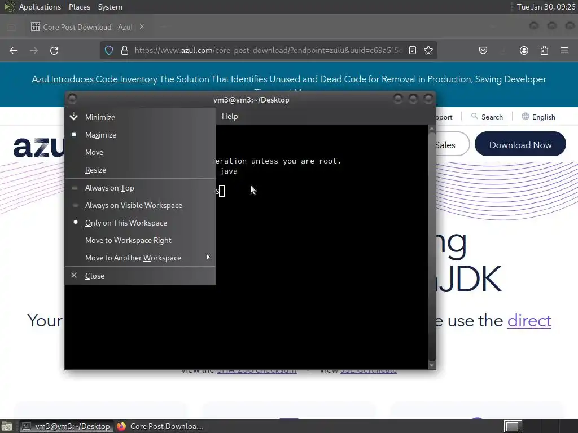Open the System menu
Screen dimensions: 578x433
click(110, 7)
